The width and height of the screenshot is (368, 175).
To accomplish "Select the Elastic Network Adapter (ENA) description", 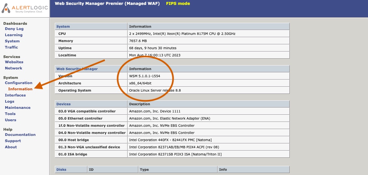I will click(170, 118).
